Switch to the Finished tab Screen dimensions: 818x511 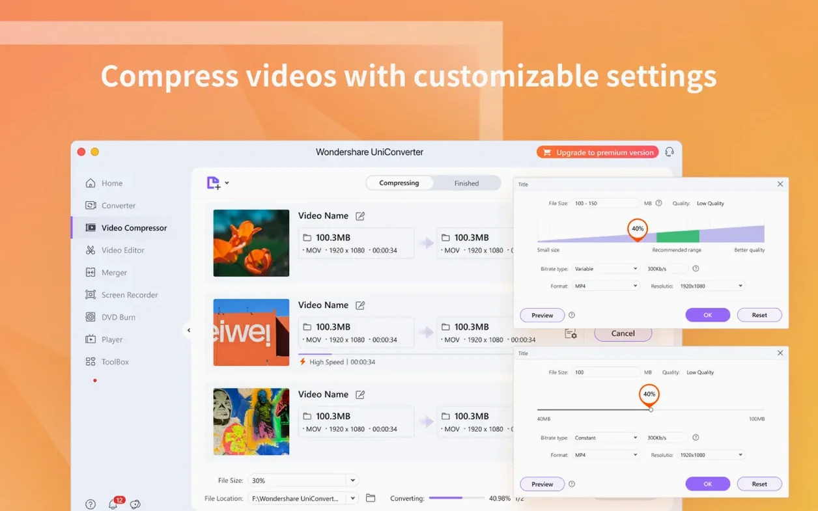[x=466, y=183]
